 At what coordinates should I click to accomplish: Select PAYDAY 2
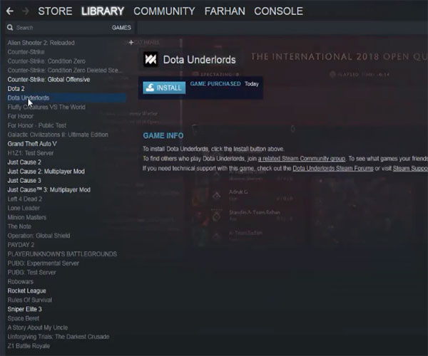[21, 245]
